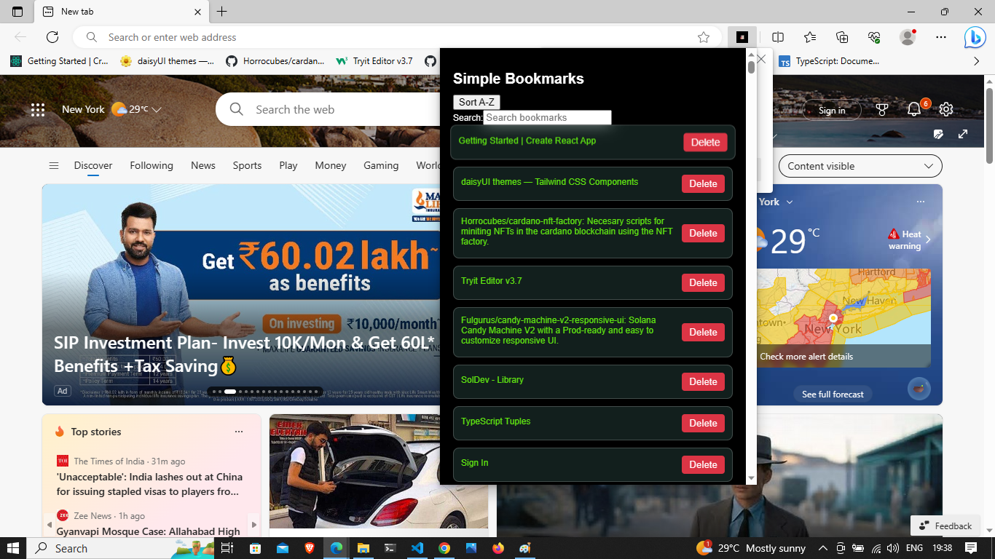Launch Visual Studio Code from taskbar
This screenshot has width=995, height=559.
[417, 548]
